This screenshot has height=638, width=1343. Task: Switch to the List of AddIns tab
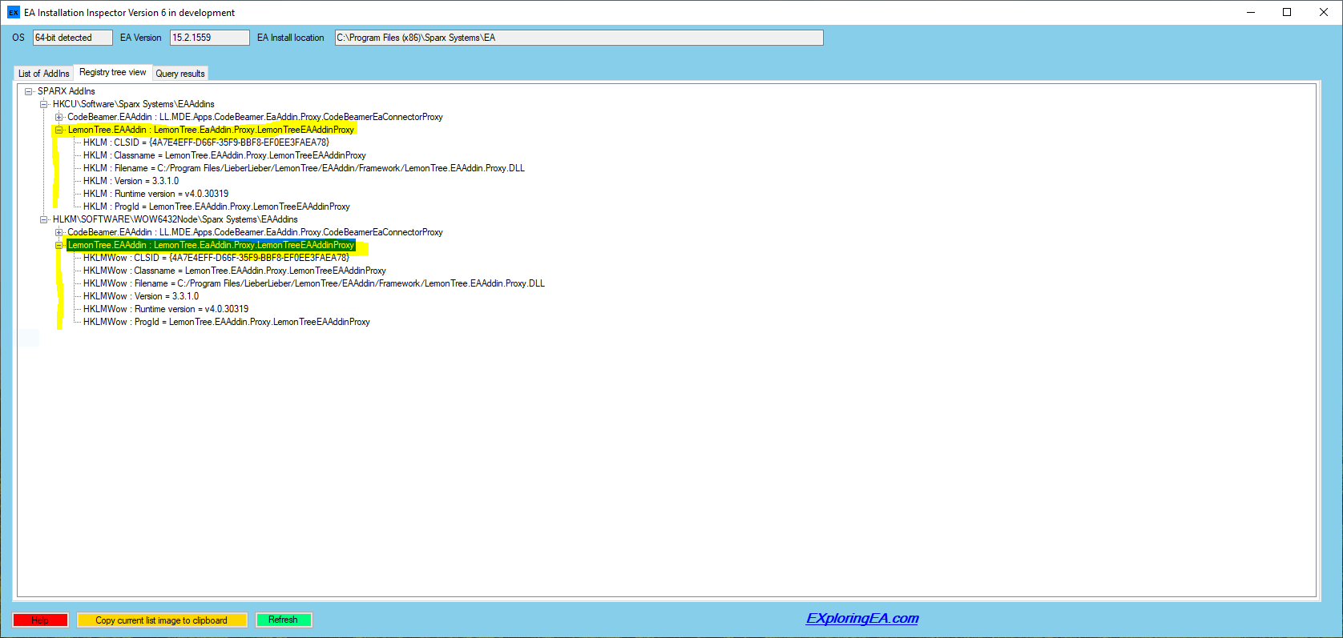[44, 74]
